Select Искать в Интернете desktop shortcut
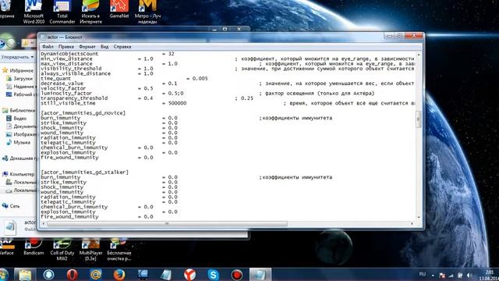 (90, 12)
